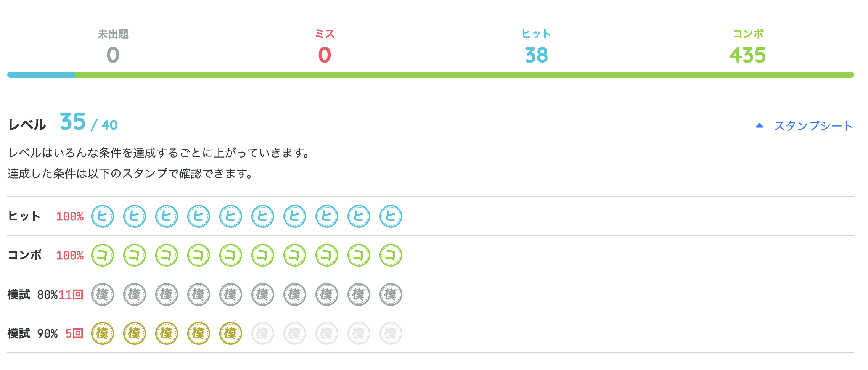The height and width of the screenshot is (370, 868).
Task: Select the first gold stamp in 模試 90% row
Action: click(102, 333)
